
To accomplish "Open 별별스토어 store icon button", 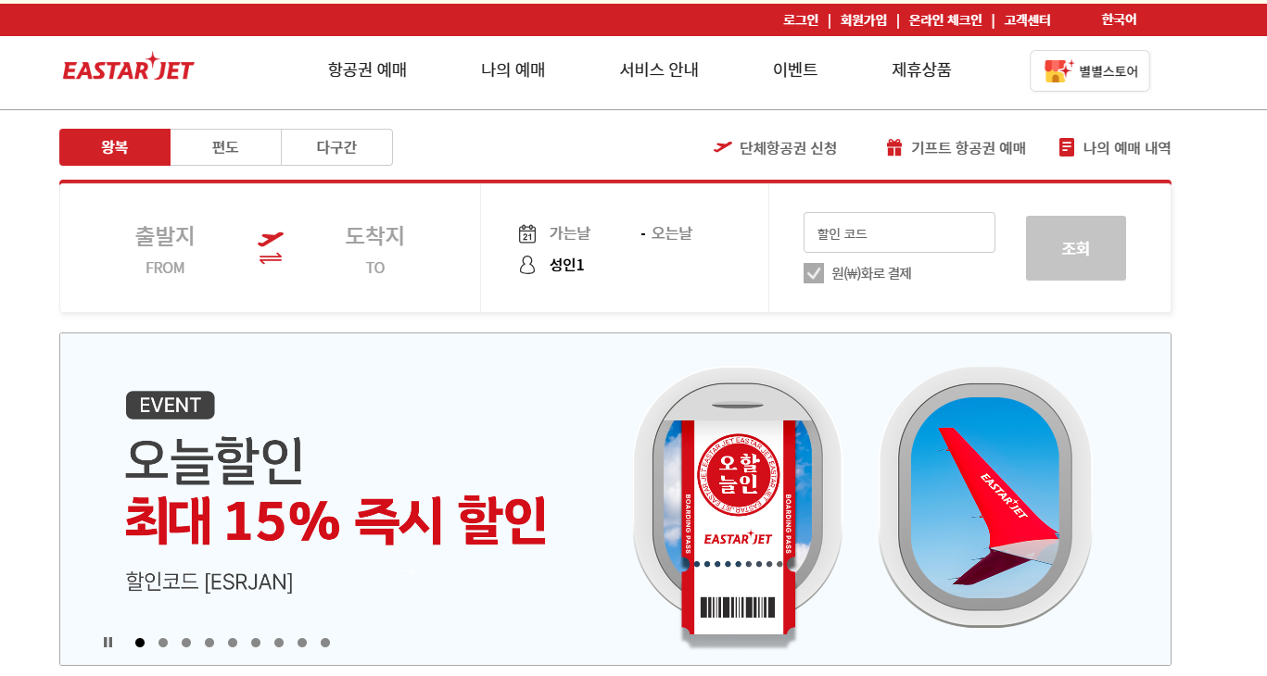I will tap(1090, 70).
